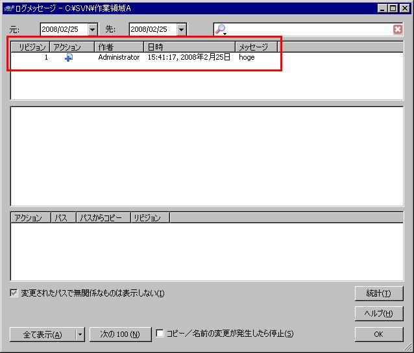
Task: Sort by 作者 column header
Action: pyautogui.click(x=119, y=47)
